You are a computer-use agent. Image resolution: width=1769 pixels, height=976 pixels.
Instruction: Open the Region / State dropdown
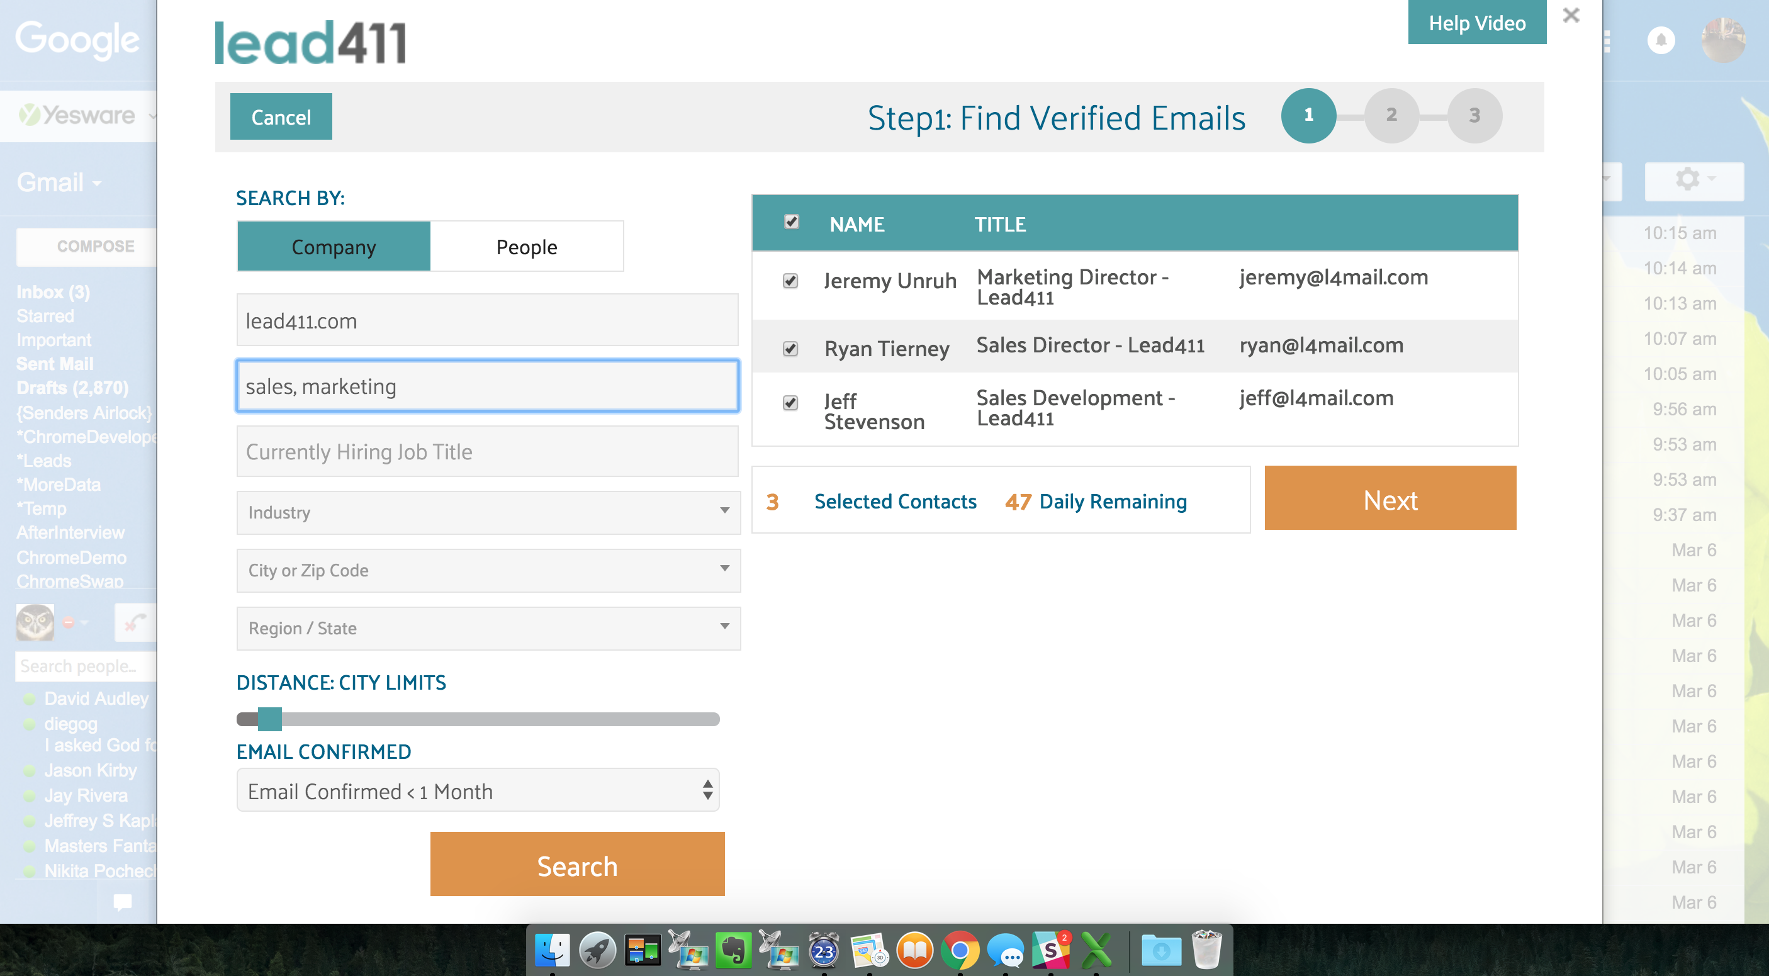(x=488, y=628)
